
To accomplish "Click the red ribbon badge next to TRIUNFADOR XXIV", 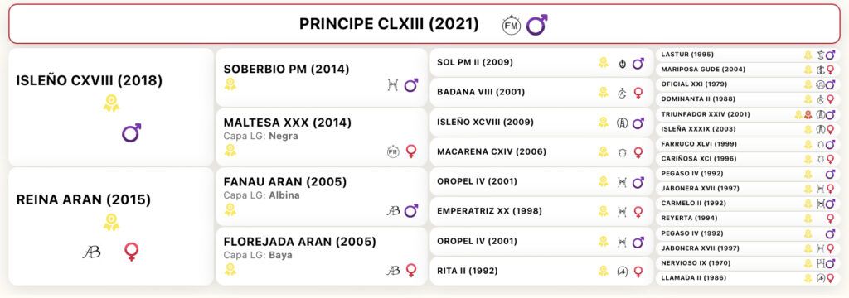I will pyautogui.click(x=808, y=115).
